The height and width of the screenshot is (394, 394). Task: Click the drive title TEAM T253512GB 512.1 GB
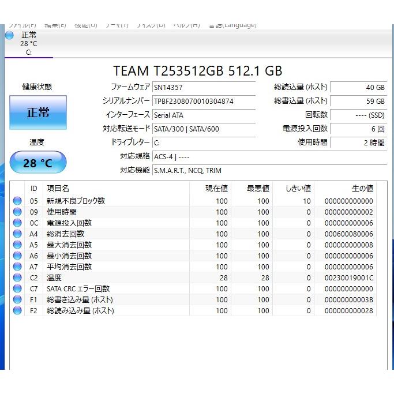(x=197, y=70)
